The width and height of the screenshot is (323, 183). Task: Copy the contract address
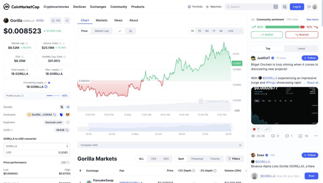point(55,115)
